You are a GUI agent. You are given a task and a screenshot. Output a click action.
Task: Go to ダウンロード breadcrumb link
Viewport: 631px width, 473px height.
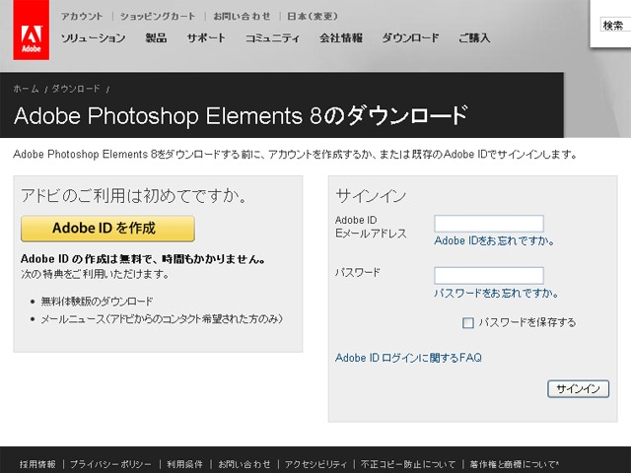[x=76, y=89]
